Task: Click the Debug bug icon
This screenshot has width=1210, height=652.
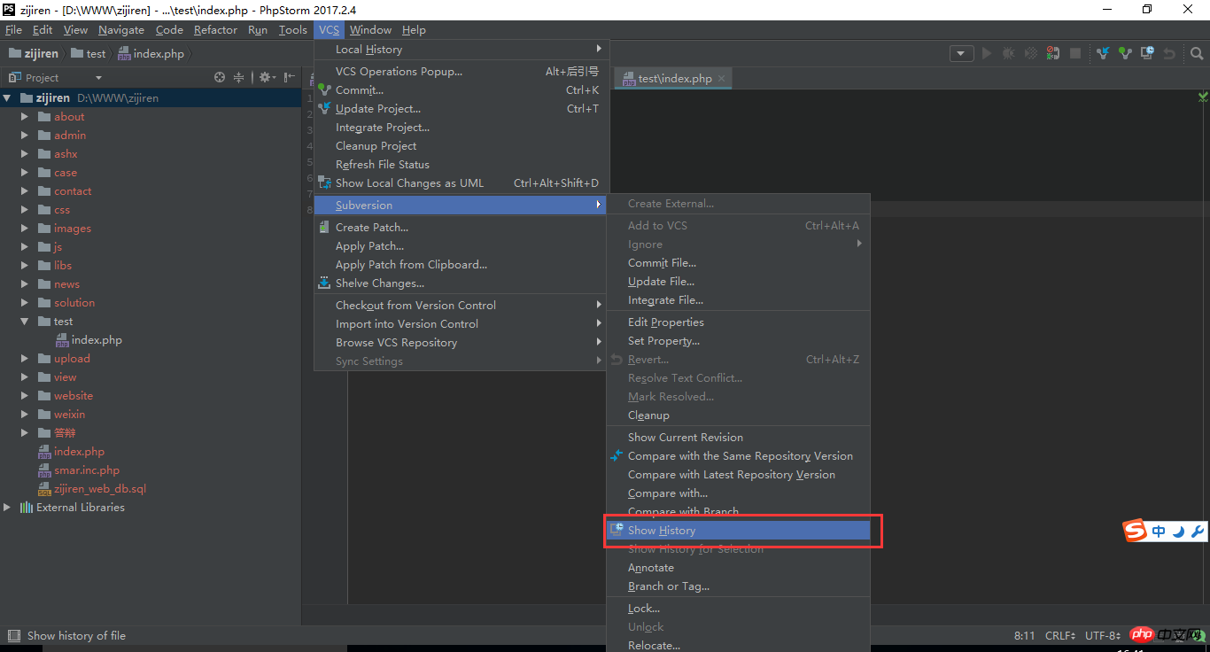Action: coord(1008,54)
